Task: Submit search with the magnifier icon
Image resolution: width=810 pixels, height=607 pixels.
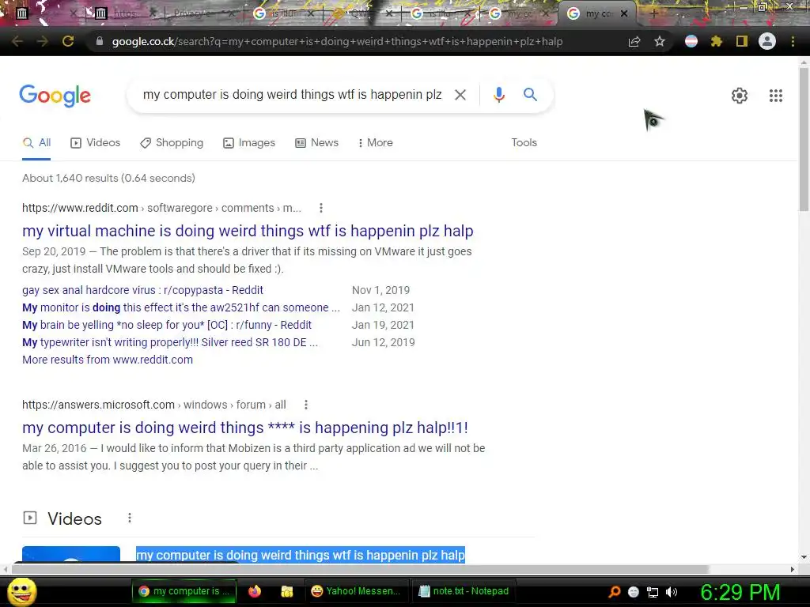Action: click(x=530, y=95)
